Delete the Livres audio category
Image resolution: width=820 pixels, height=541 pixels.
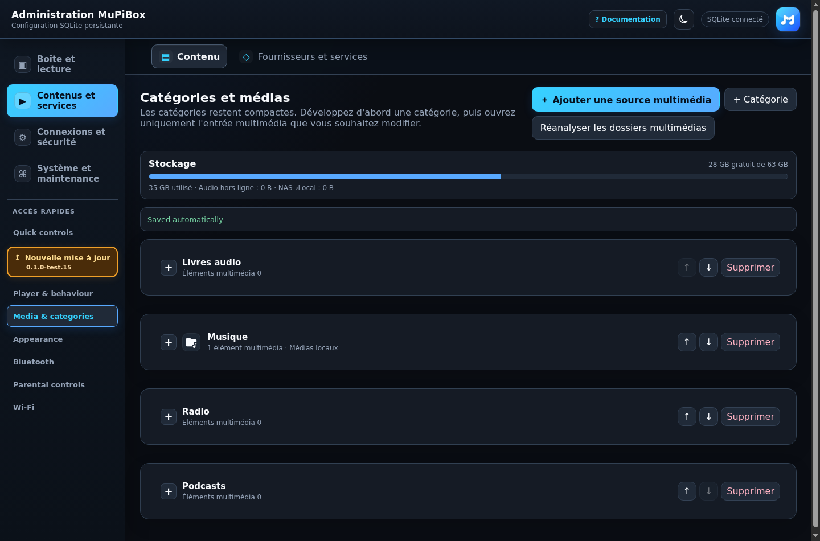[x=750, y=267]
